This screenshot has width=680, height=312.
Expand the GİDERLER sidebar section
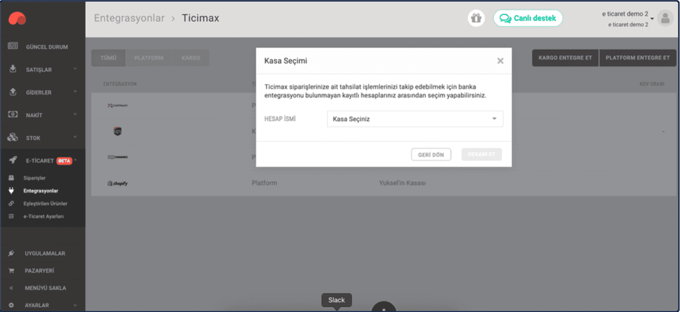tap(42, 92)
